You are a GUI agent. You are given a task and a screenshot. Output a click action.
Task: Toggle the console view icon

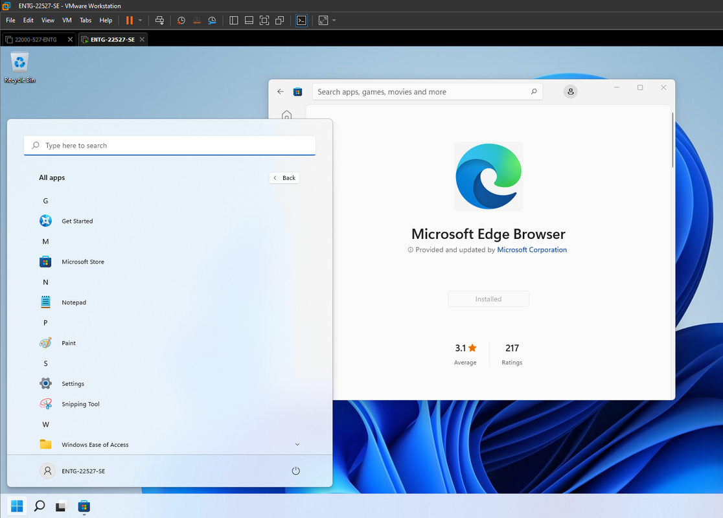[301, 20]
